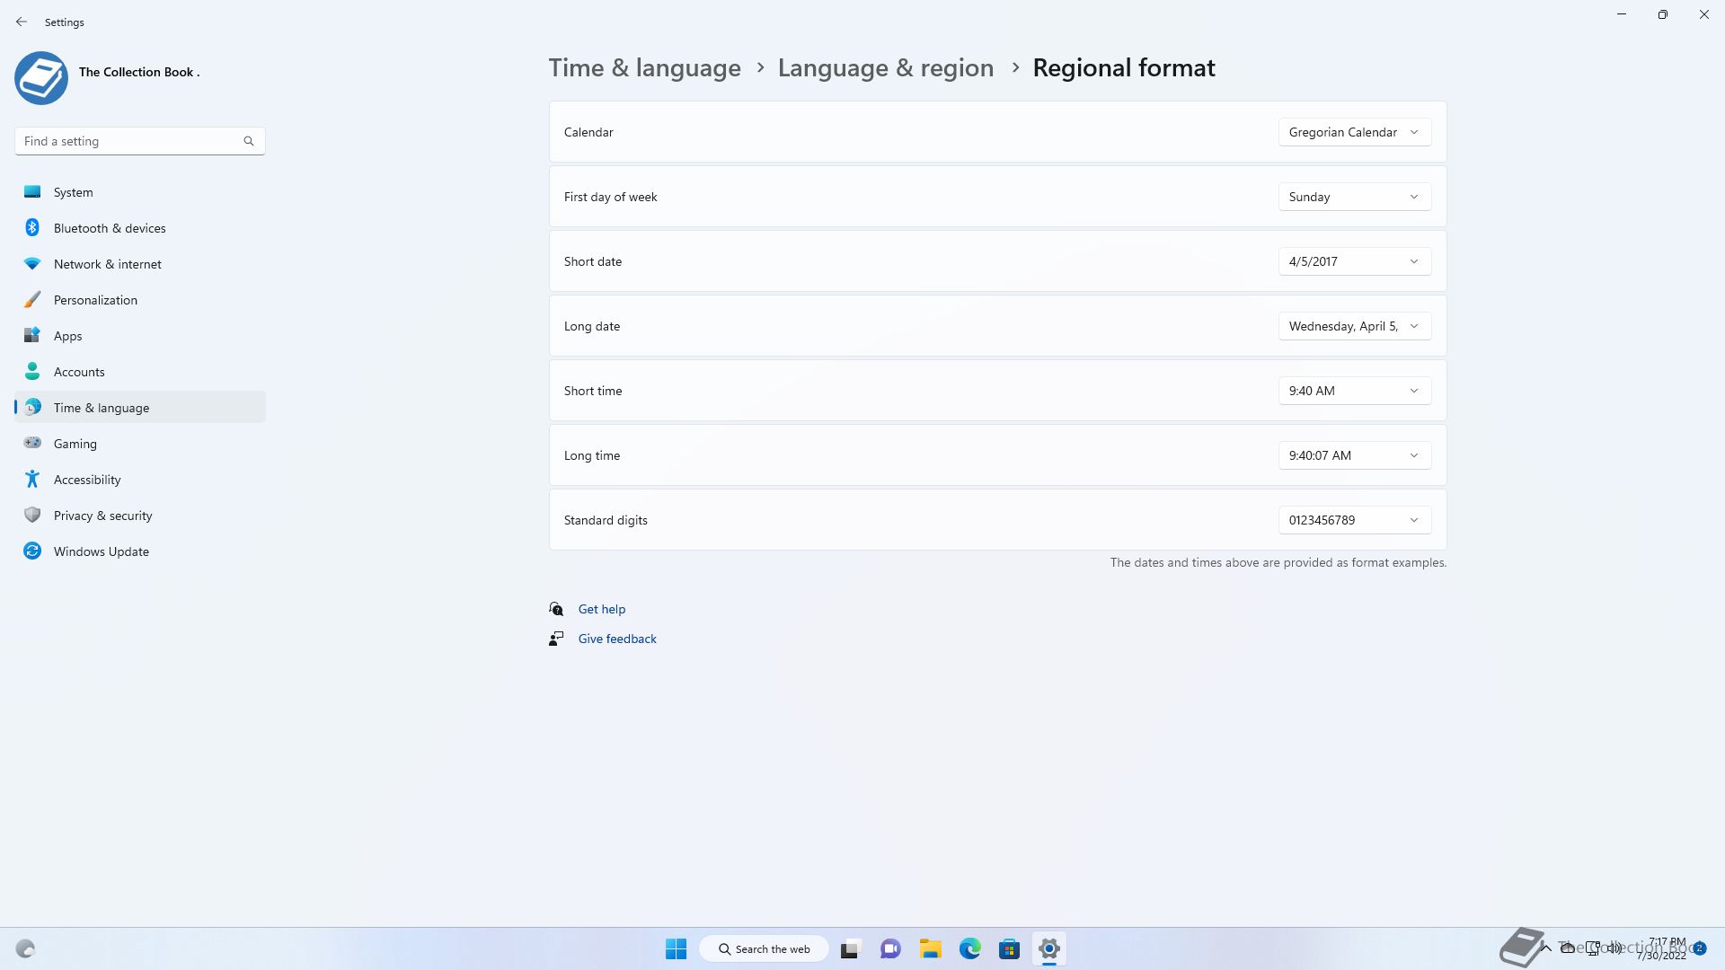Screen dimensions: 1725x970
Task: Select System in sidebar menu
Action: pos(140,192)
